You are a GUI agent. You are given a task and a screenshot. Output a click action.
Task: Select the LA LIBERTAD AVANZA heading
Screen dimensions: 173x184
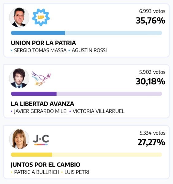pyautogui.click(x=42, y=104)
